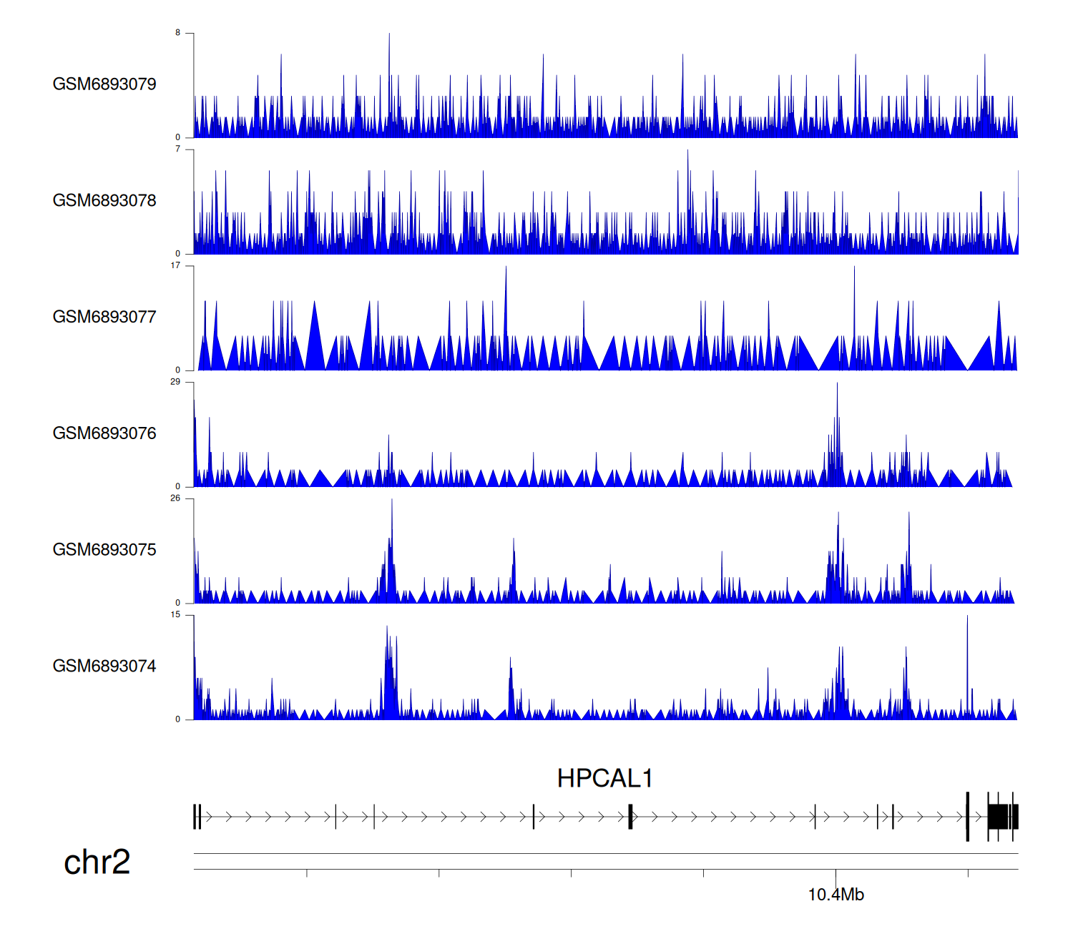Click the GSM6893079 track label
This screenshot has height=944, width=1073.
pyautogui.click(x=104, y=84)
